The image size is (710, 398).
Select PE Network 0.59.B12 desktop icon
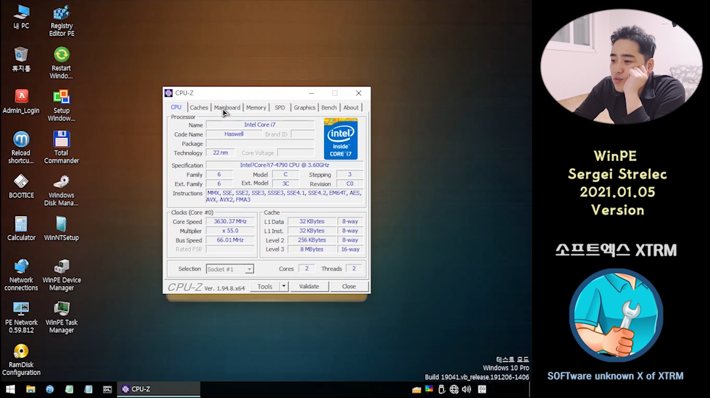pyautogui.click(x=21, y=317)
